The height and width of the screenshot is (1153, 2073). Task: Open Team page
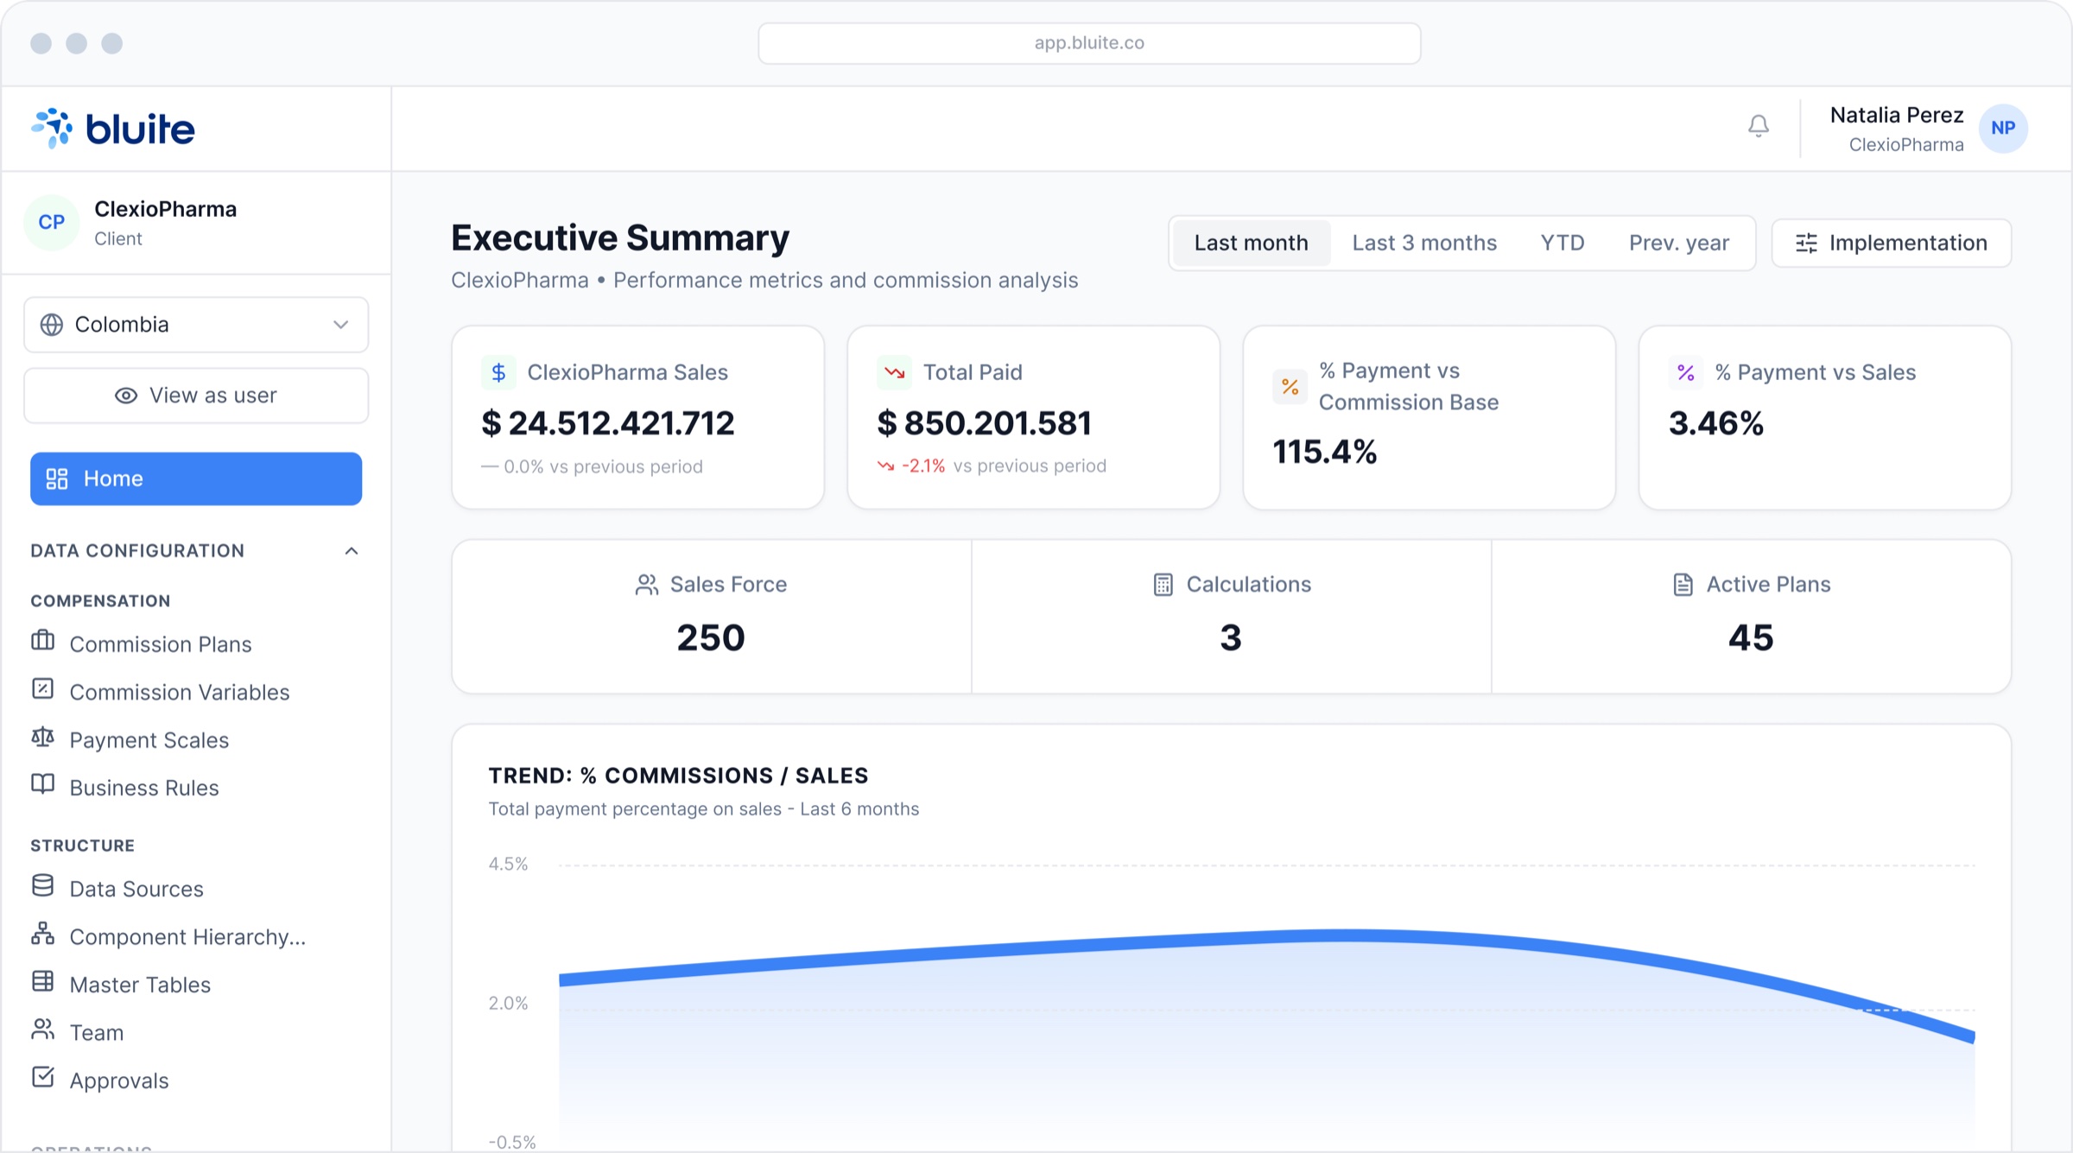[97, 1033]
